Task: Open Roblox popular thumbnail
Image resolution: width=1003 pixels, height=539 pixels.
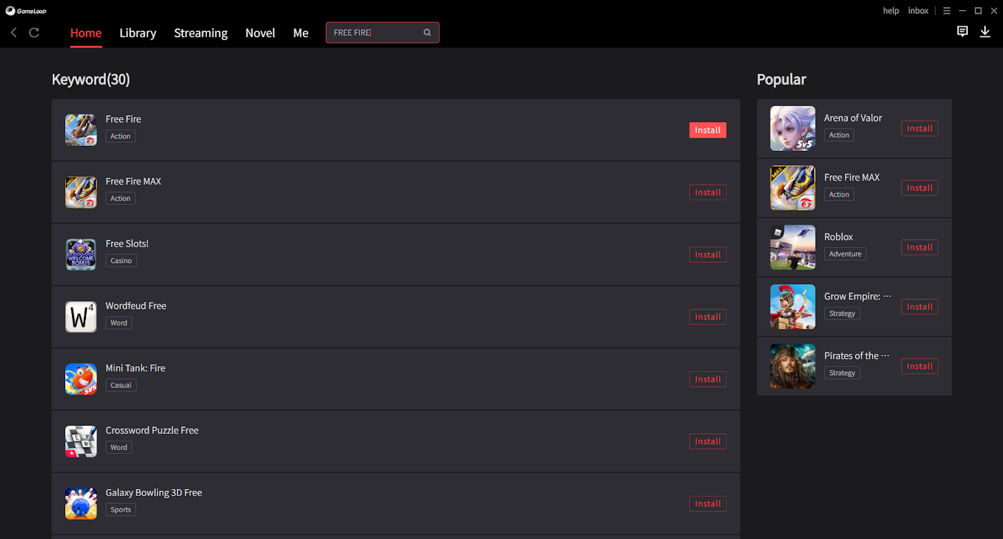Action: 792,247
